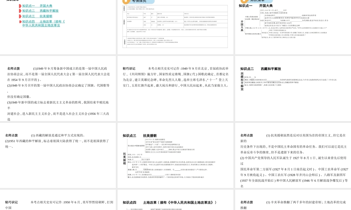
Task: Click the red bullet beside 知识点一 开国大典
Action: (x=20, y=6)
